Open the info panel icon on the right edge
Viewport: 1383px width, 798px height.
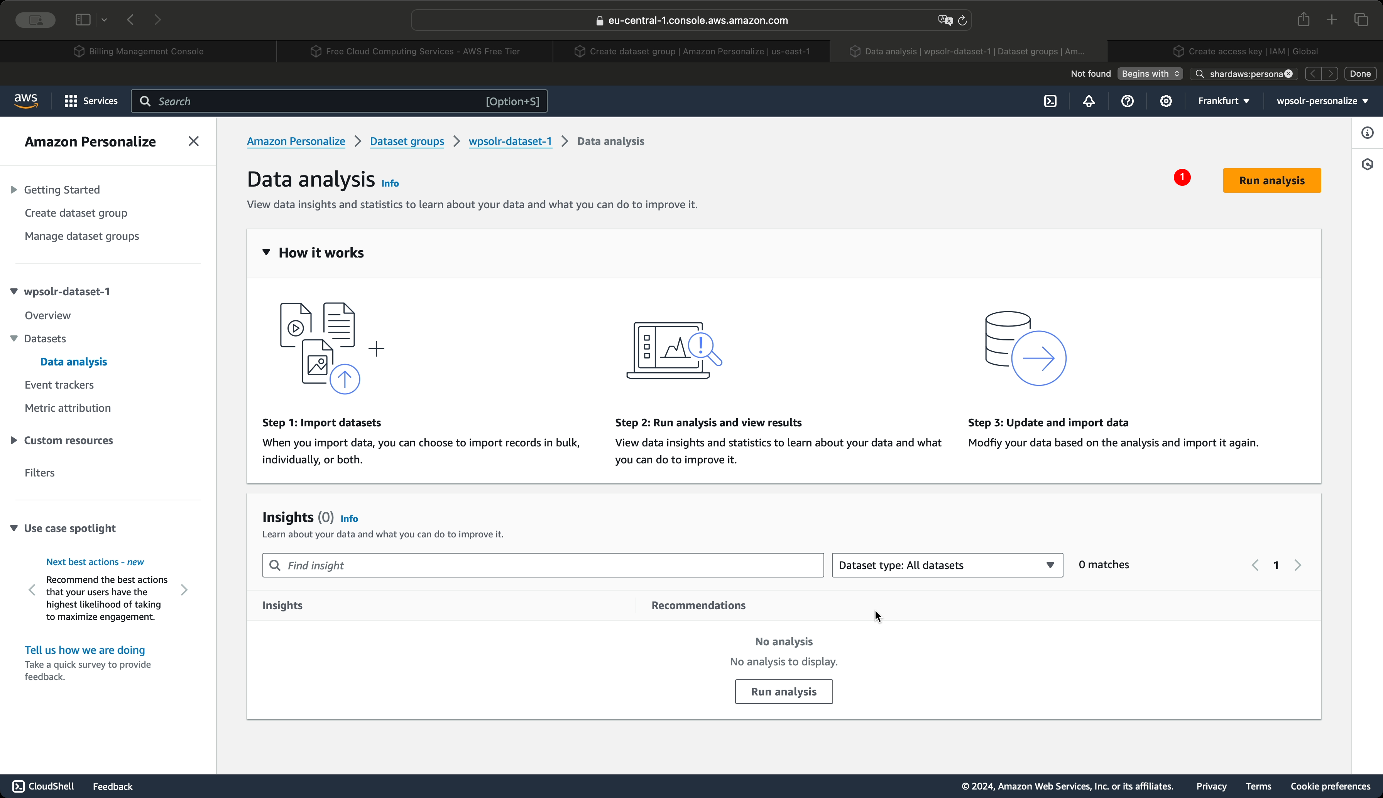[1367, 133]
